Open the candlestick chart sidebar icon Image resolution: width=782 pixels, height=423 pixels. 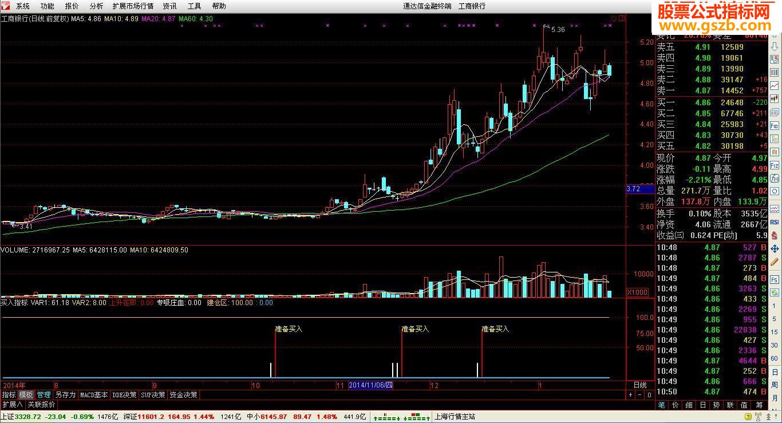775,99
